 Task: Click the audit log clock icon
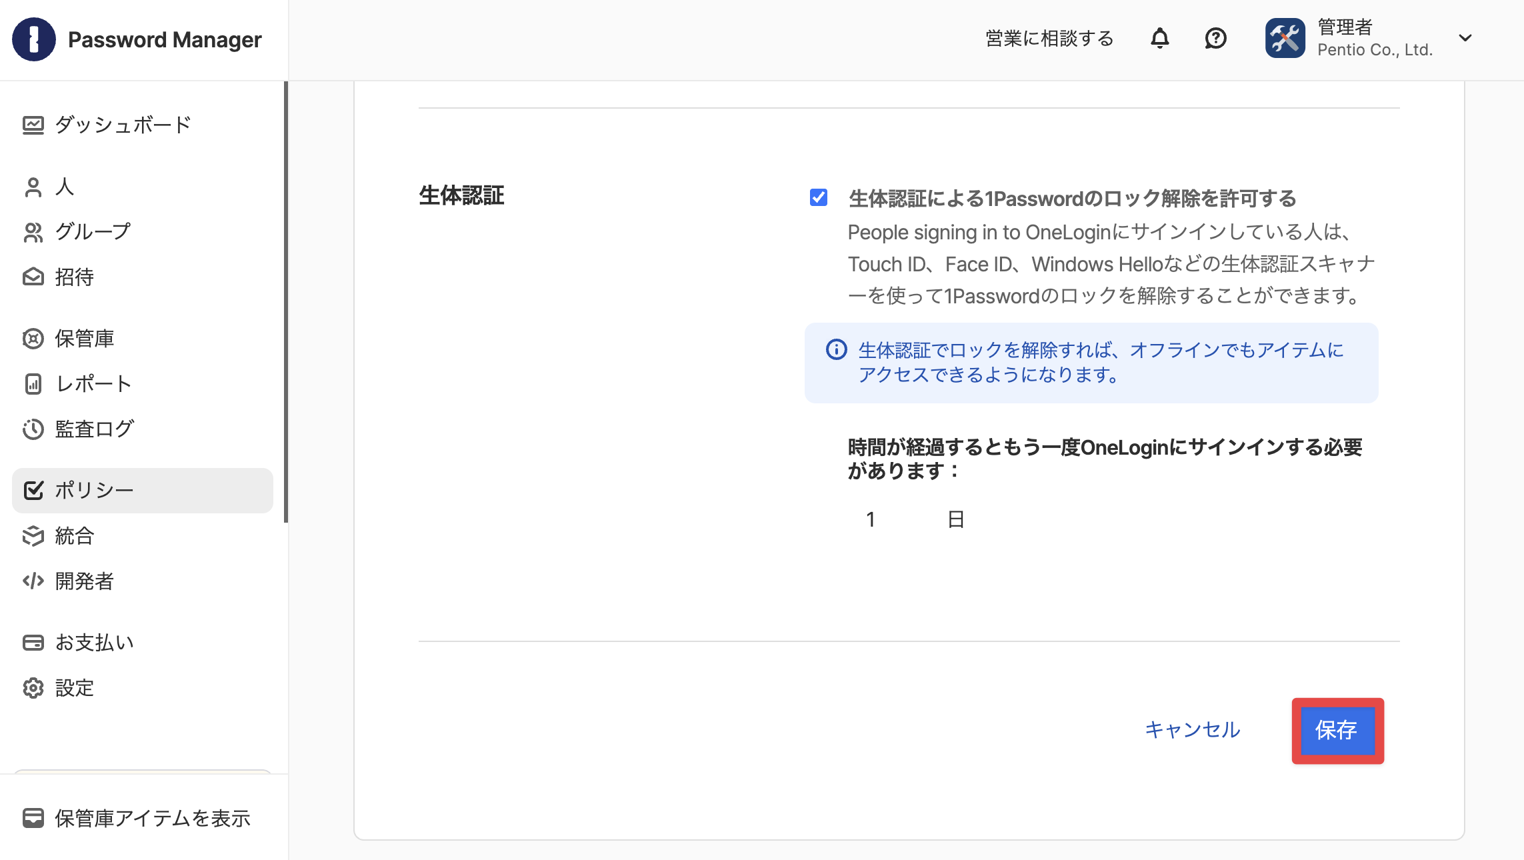coord(33,429)
